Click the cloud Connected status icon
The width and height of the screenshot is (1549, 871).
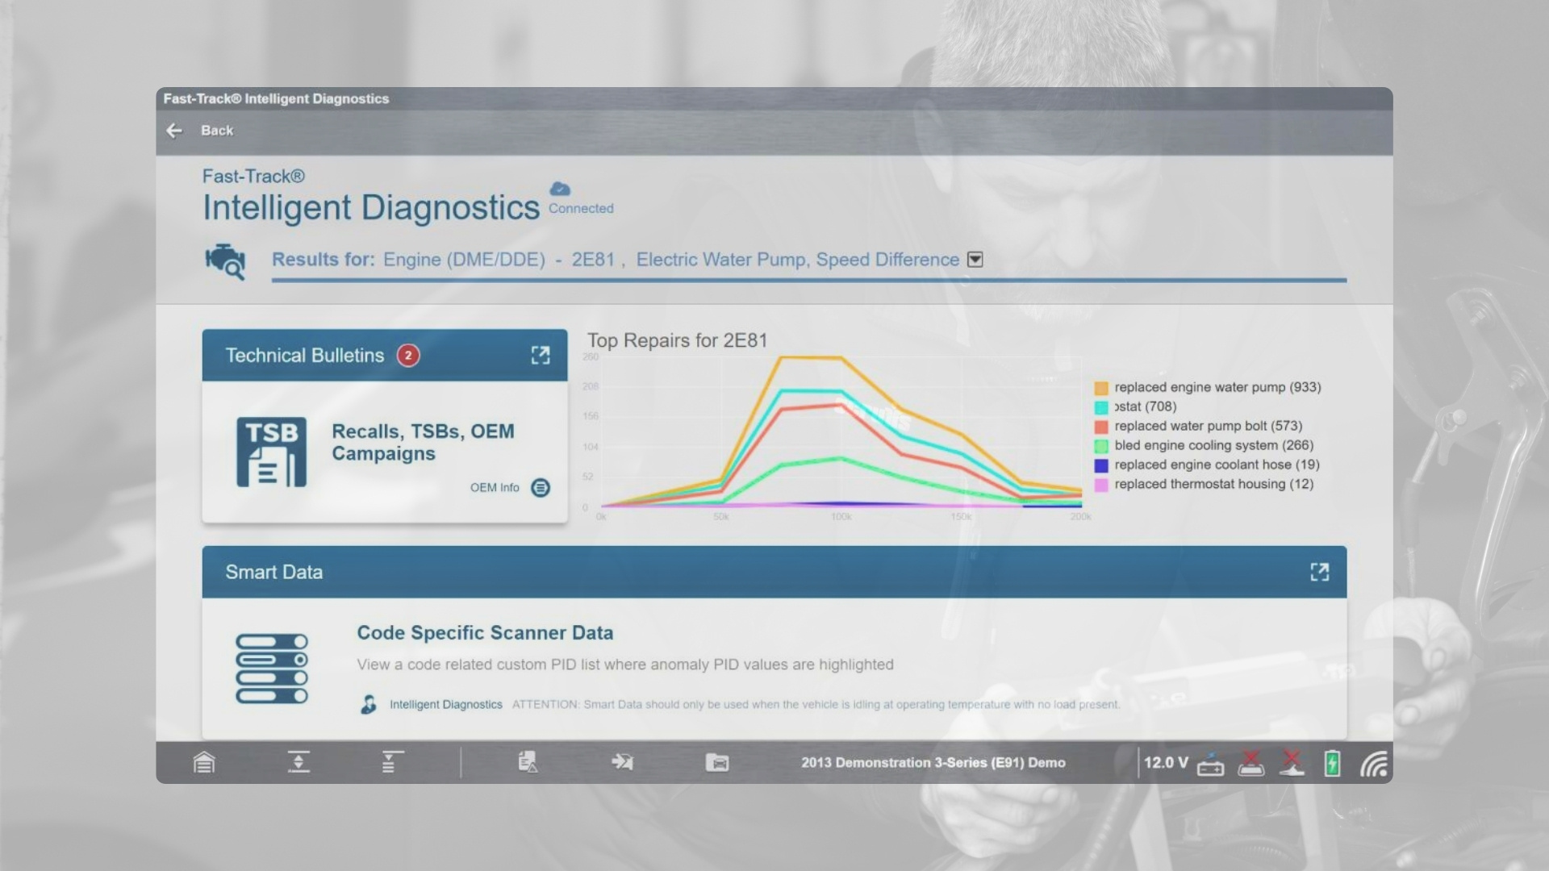pos(560,189)
